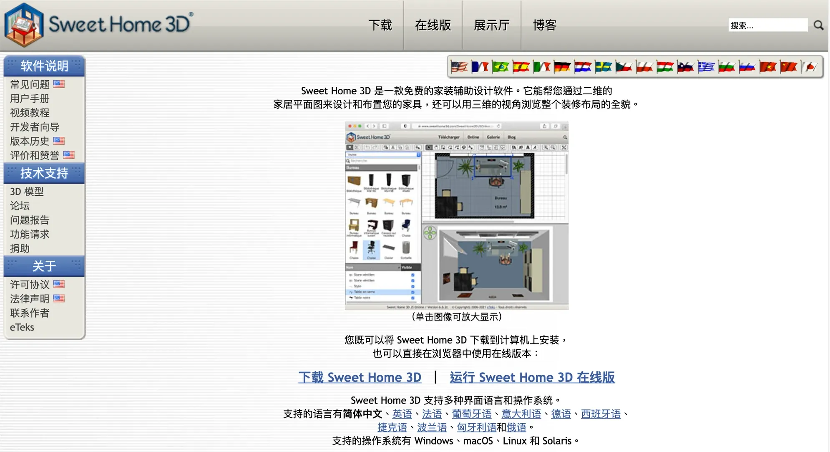Click the US flag beside 评价和赞誉
The height and width of the screenshot is (452, 830).
[69, 155]
